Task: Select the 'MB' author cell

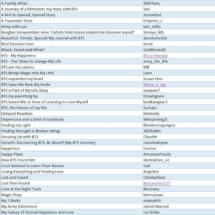Action: pyautogui.click(x=179, y=67)
